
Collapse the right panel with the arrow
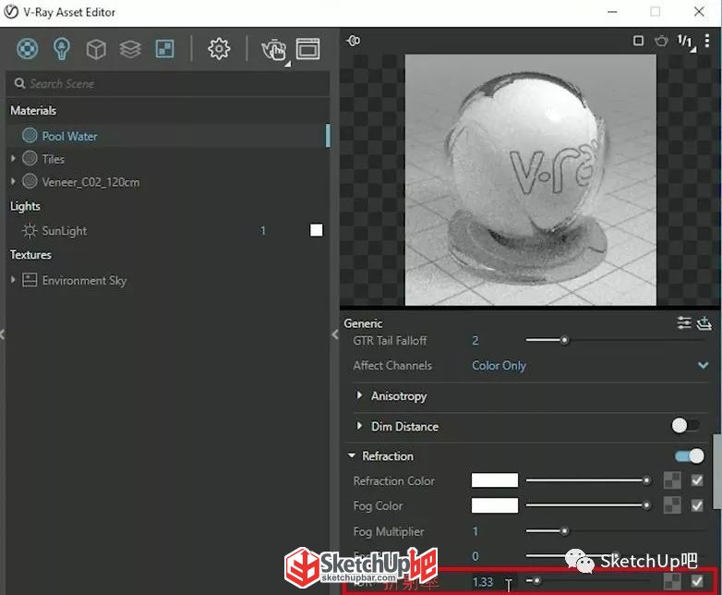[x=335, y=335]
